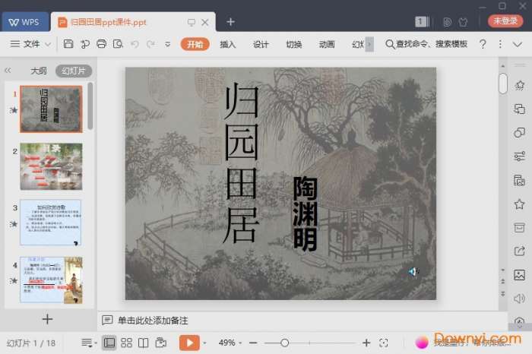Click the redo arrow icon
532x354 pixels.
click(151, 44)
